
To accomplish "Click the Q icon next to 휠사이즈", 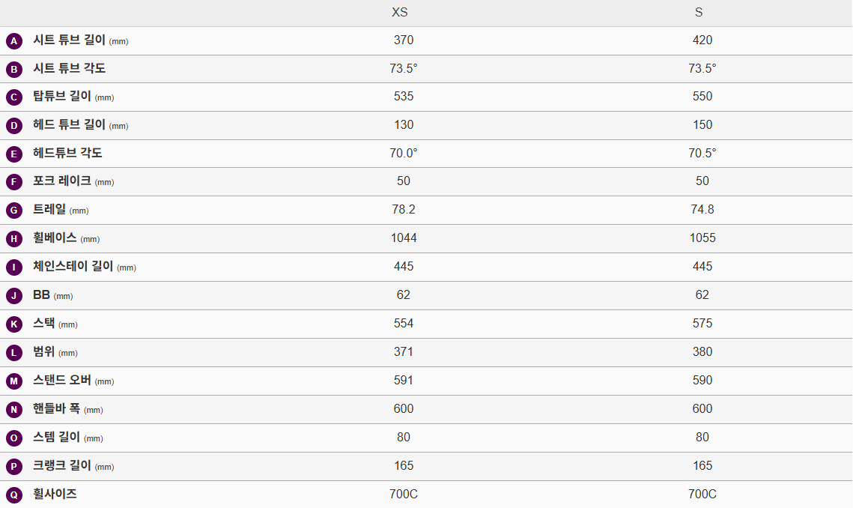I will pos(14,495).
